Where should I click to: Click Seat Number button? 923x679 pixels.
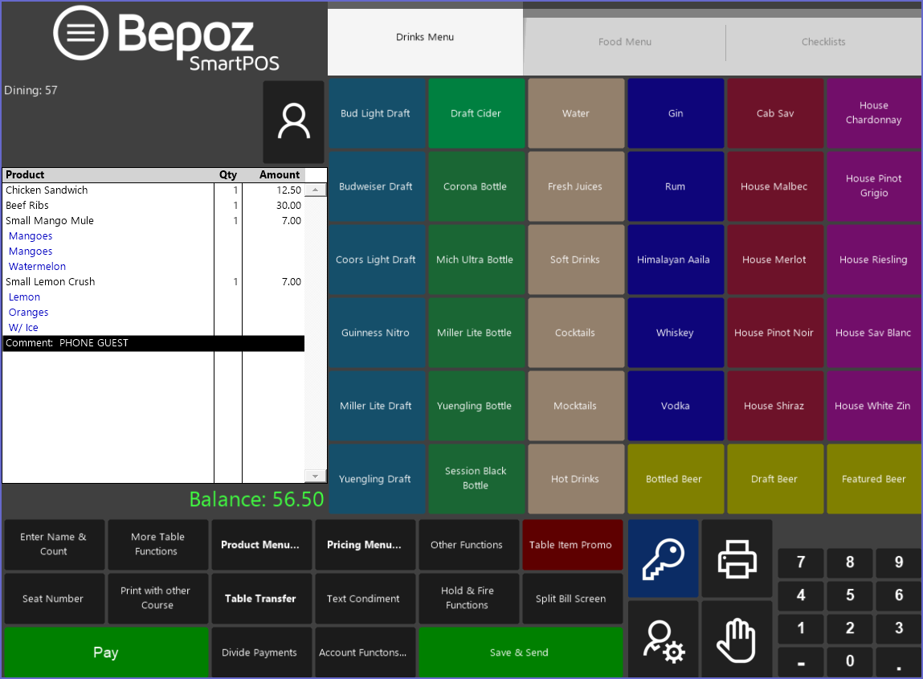54,599
